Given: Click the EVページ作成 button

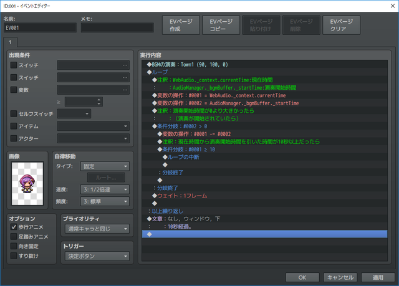Looking at the screenshot, I should (181, 25).
